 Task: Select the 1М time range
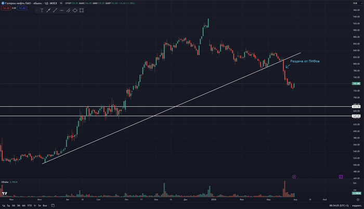(14, 205)
